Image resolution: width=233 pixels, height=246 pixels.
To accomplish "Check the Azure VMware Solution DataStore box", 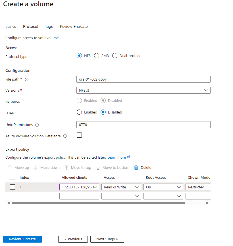I will pyautogui.click(x=79, y=135).
